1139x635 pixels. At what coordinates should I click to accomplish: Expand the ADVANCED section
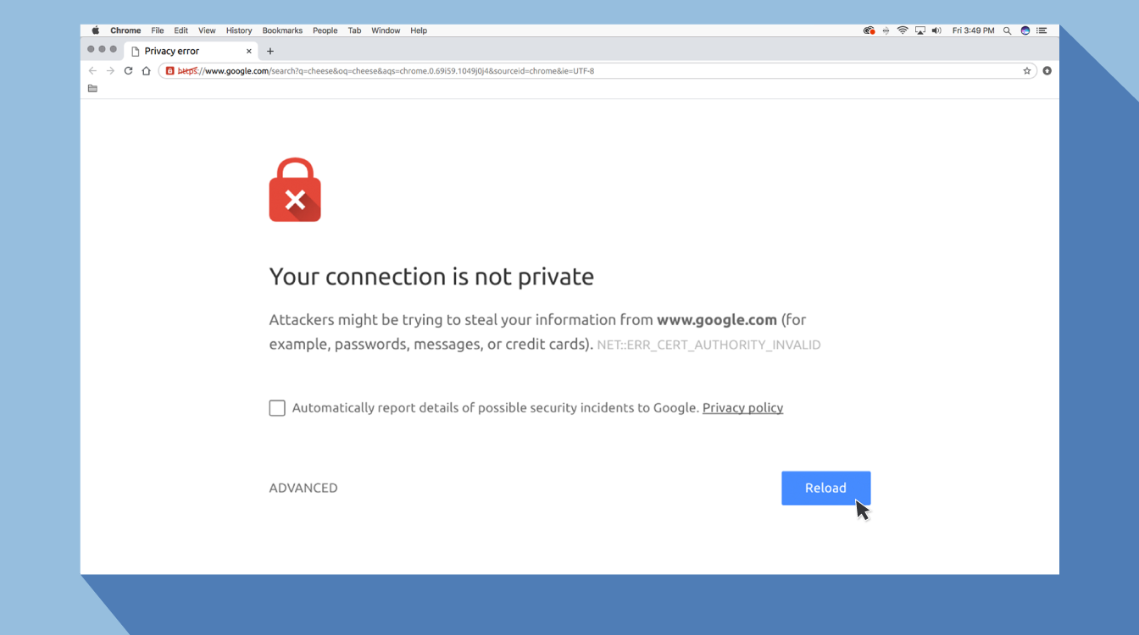pos(303,488)
